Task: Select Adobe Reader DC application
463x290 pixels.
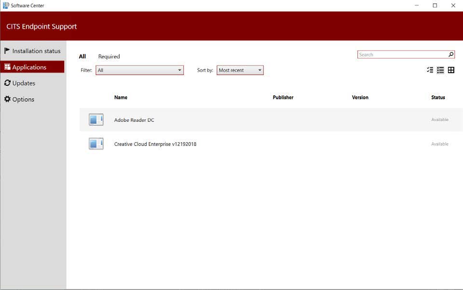Action: pos(271,119)
